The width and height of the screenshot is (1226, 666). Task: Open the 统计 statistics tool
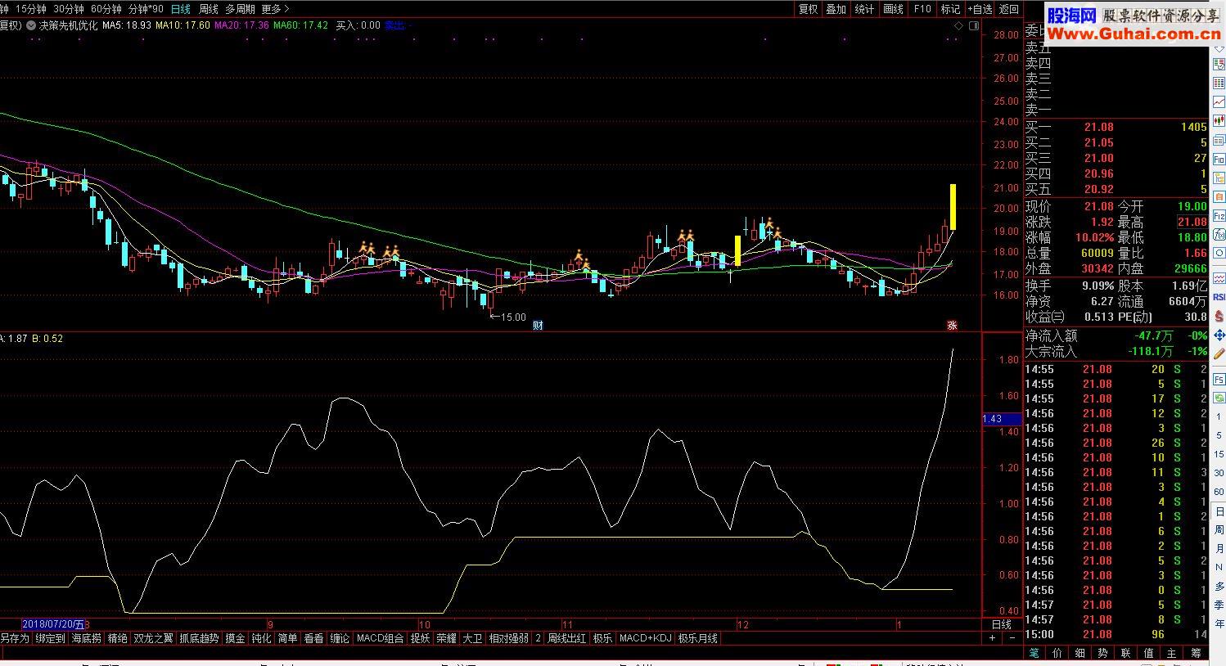pos(864,9)
